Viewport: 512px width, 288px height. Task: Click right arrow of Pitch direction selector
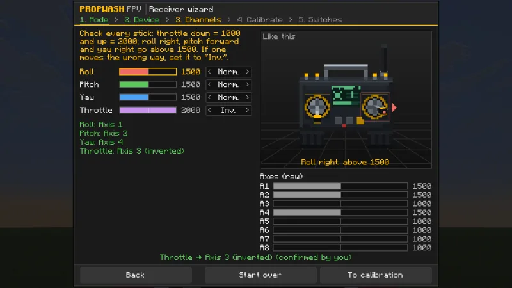pyautogui.click(x=248, y=84)
